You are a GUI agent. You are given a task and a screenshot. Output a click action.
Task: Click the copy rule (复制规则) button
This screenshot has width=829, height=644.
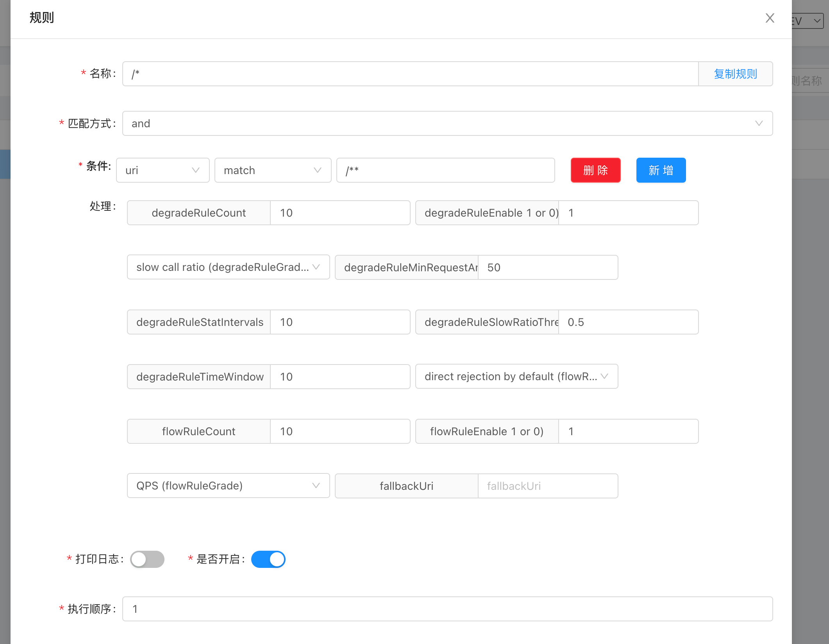[x=735, y=74]
